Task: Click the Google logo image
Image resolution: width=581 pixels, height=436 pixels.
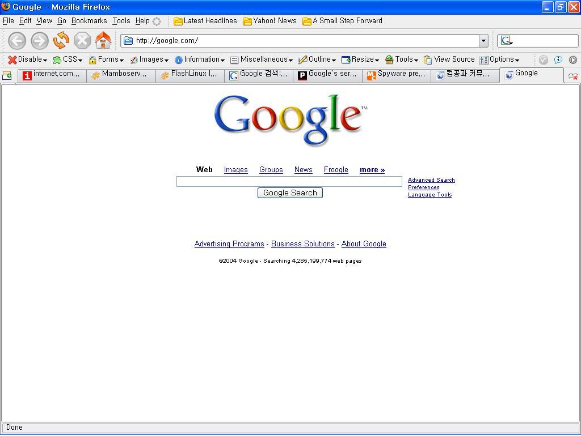Action: pyautogui.click(x=291, y=119)
